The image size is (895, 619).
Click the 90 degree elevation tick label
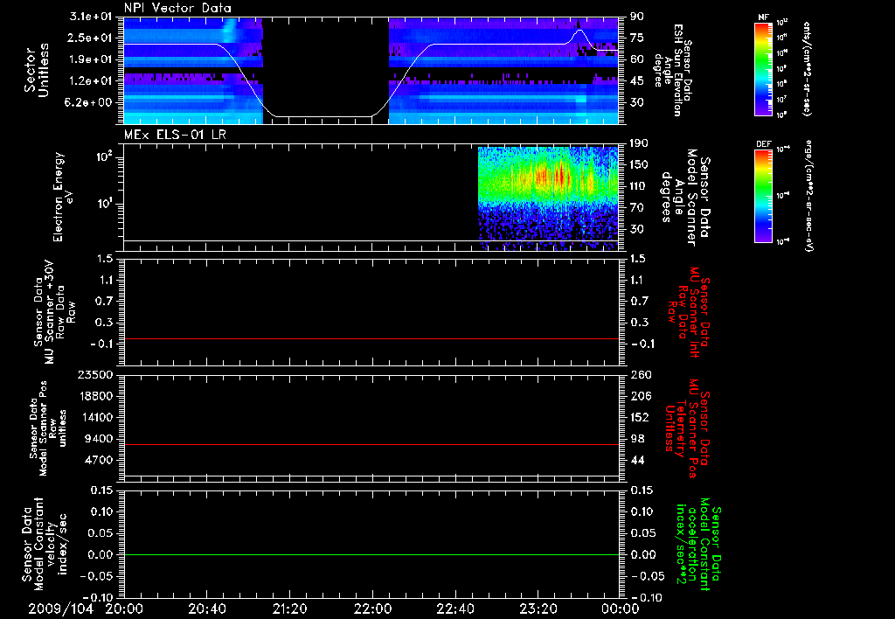coord(637,17)
